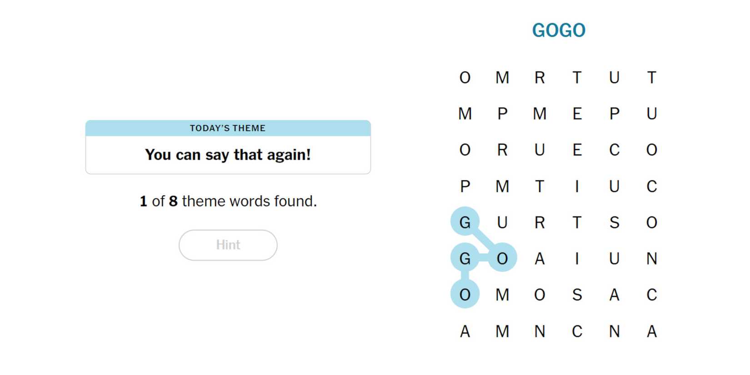Click the "1 of 8 theme words found" text
This screenshot has width=750, height=375.
tap(228, 201)
